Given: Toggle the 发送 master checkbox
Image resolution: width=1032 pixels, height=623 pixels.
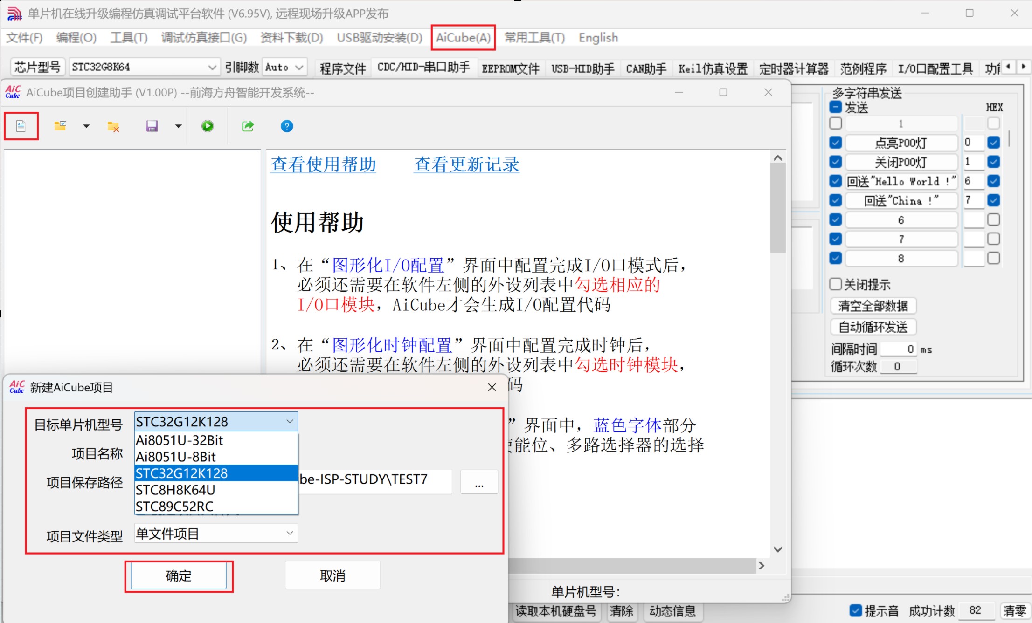Looking at the screenshot, I should tap(836, 107).
